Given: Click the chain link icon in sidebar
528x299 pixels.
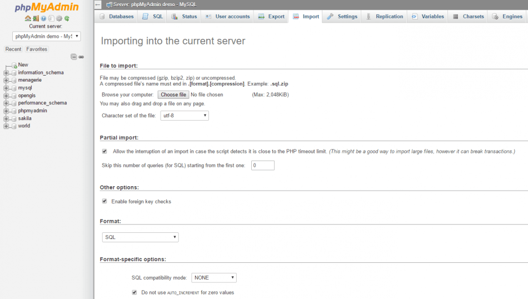Looking at the screenshot, I should [81, 57].
